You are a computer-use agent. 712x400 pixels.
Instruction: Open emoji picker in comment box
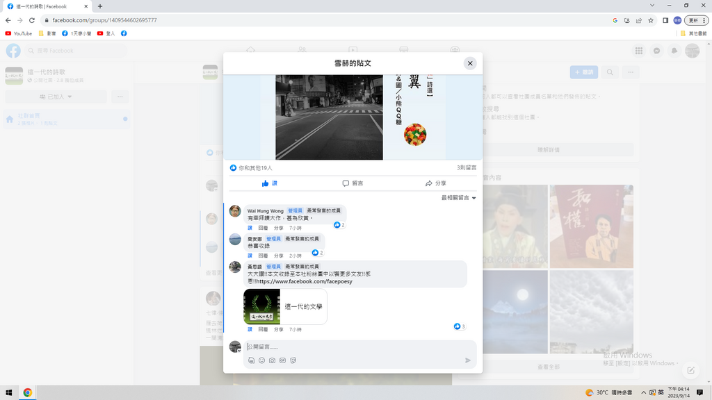[x=261, y=360]
